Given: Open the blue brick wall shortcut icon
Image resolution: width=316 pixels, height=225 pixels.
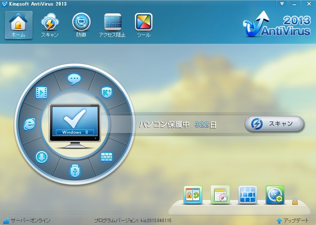Looking at the screenshot, I should [248, 195].
